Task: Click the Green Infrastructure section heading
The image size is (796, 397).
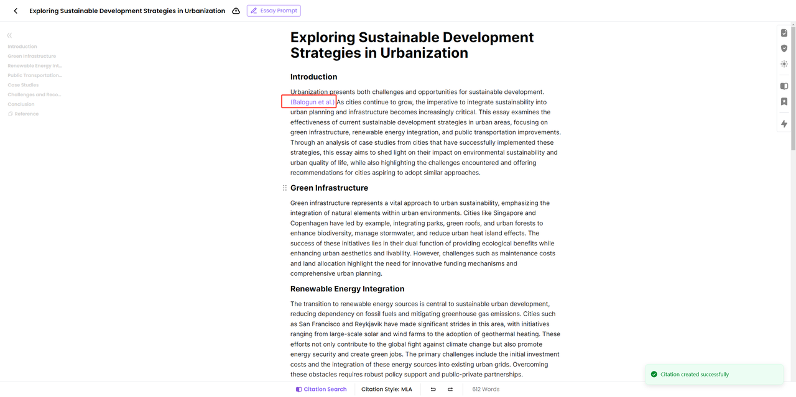Action: [x=330, y=188]
